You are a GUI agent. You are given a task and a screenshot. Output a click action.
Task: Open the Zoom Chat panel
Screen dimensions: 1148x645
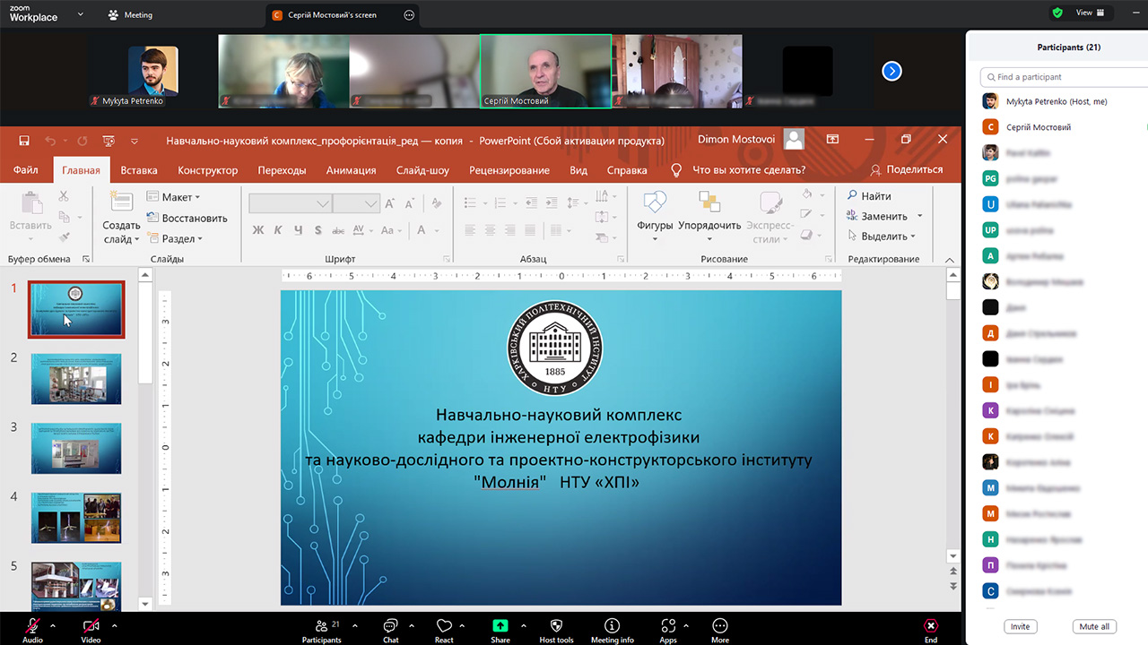[391, 626]
